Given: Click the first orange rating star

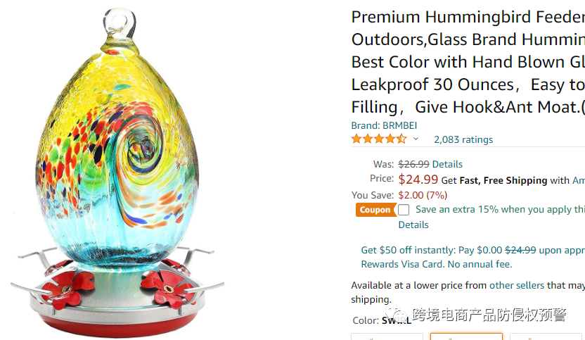Looking at the screenshot, I should pyautogui.click(x=356, y=139).
